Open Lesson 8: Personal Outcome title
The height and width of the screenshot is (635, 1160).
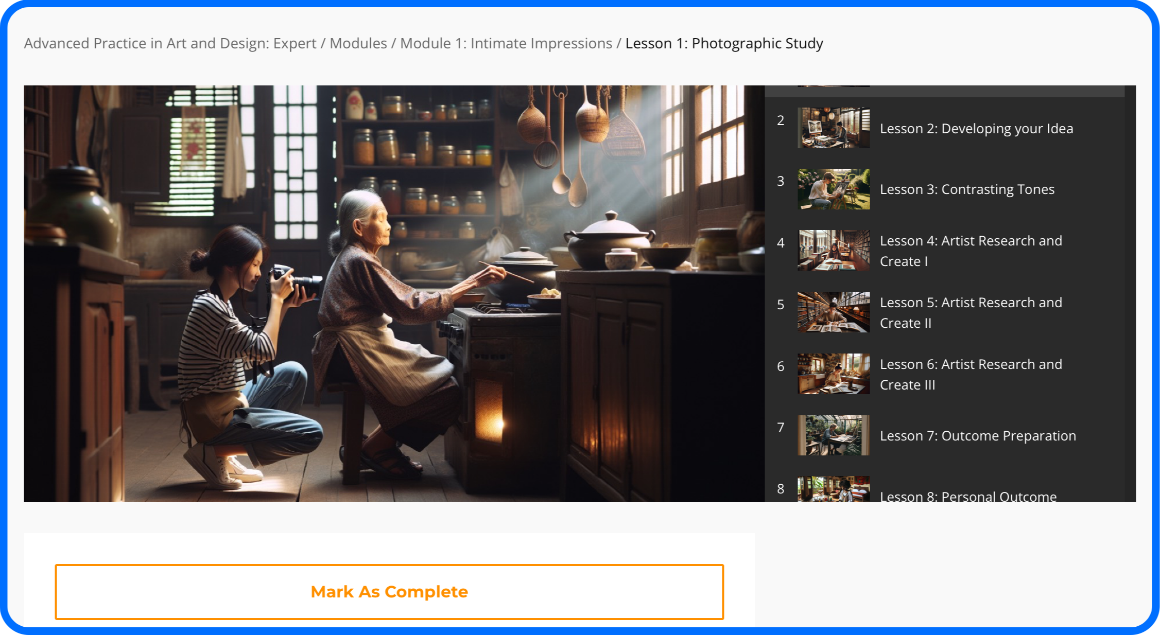coord(968,496)
